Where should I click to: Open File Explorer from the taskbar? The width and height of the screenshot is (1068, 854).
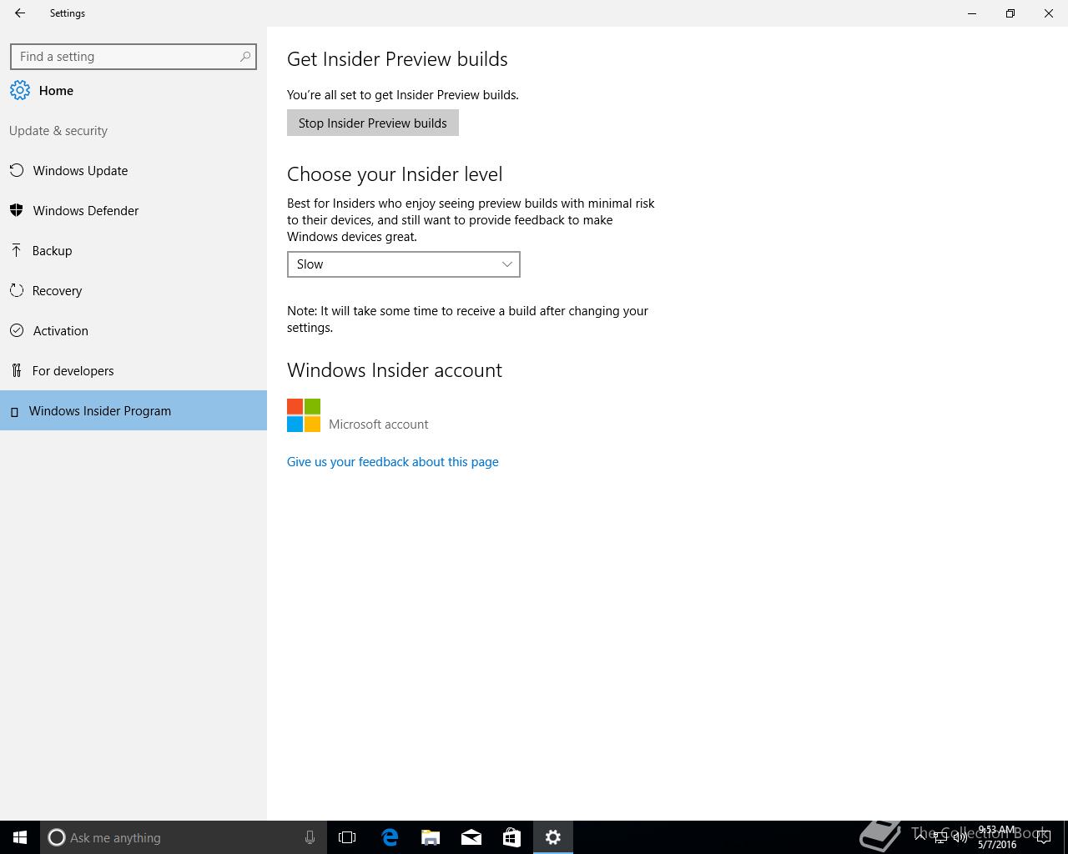coord(431,837)
